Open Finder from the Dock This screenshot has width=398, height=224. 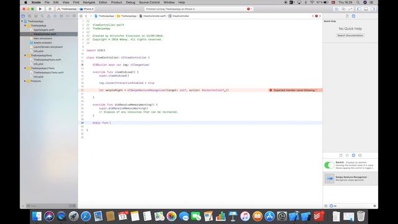(x=37, y=217)
